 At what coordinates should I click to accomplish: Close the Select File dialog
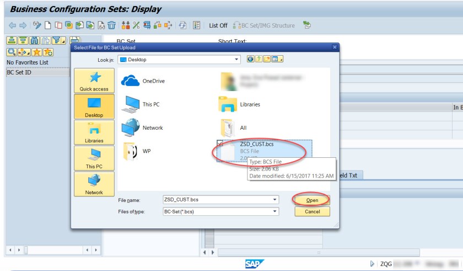[335, 47]
